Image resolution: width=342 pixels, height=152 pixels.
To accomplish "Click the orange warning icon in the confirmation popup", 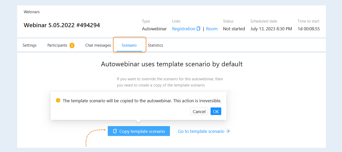I will click(x=58, y=100).
